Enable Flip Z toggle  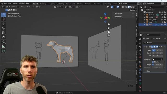pos(161,56)
